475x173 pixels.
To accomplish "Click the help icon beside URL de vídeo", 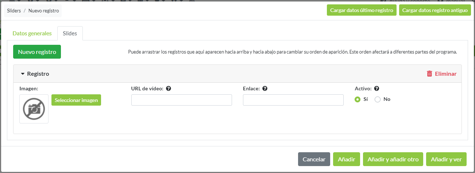I will 169,89.
